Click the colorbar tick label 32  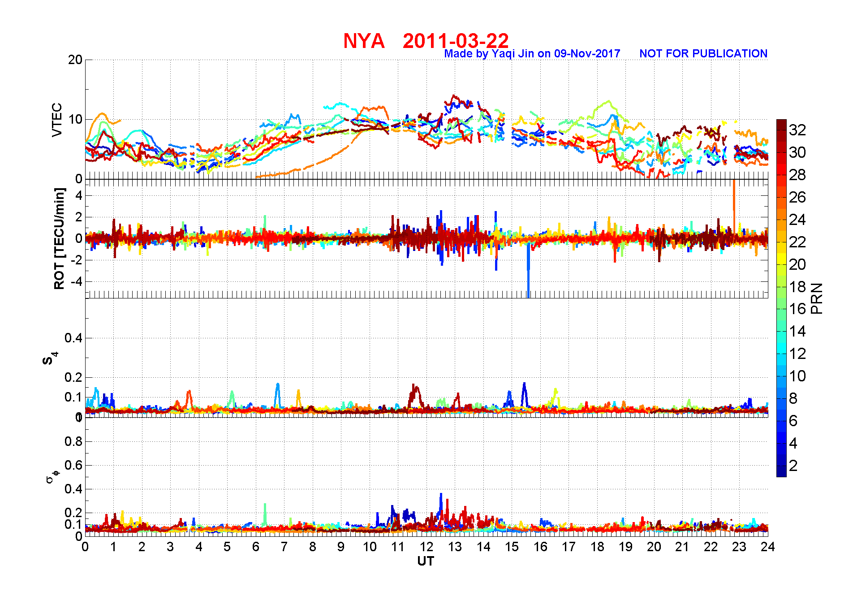point(797,130)
